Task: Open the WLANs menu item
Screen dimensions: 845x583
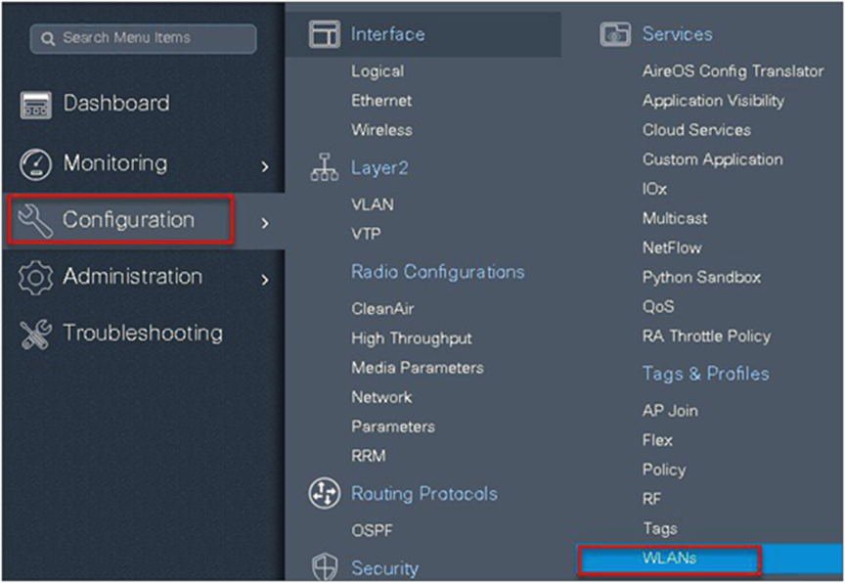Action: (670, 559)
